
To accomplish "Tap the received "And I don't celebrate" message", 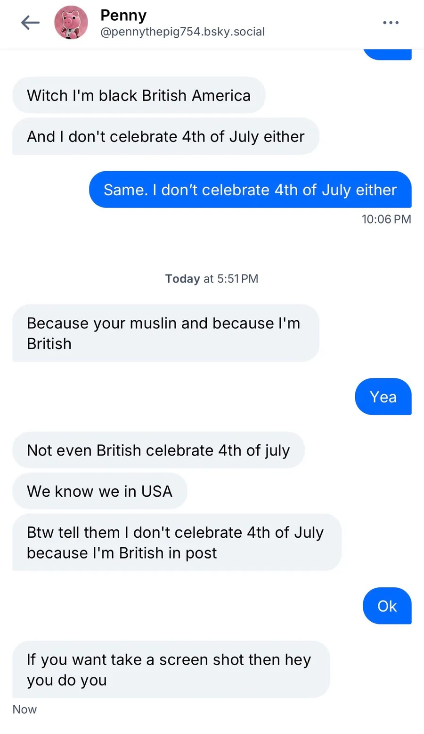I will click(x=165, y=136).
